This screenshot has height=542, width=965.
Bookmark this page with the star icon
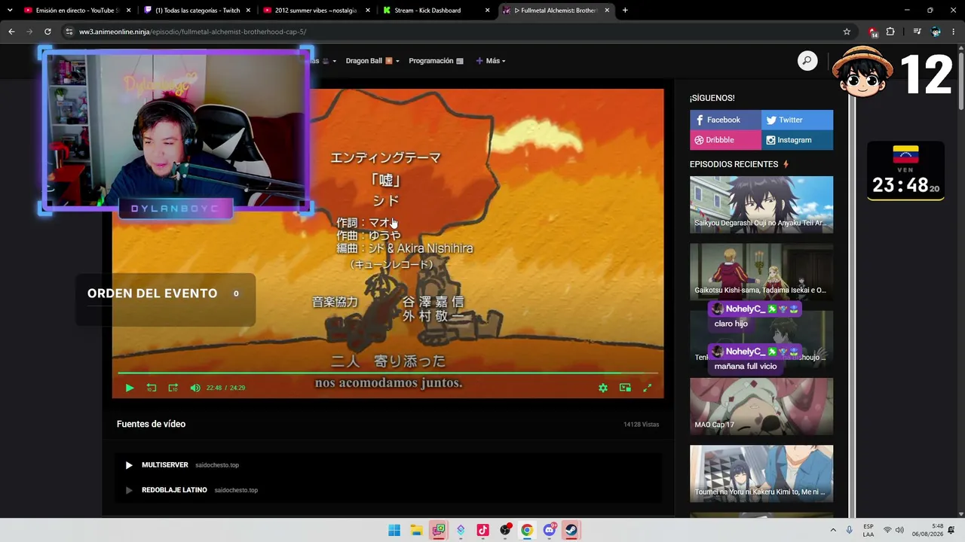click(847, 32)
